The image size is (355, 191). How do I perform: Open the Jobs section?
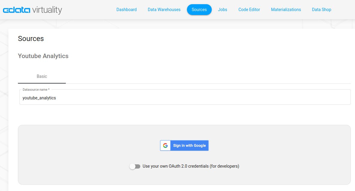click(x=223, y=10)
